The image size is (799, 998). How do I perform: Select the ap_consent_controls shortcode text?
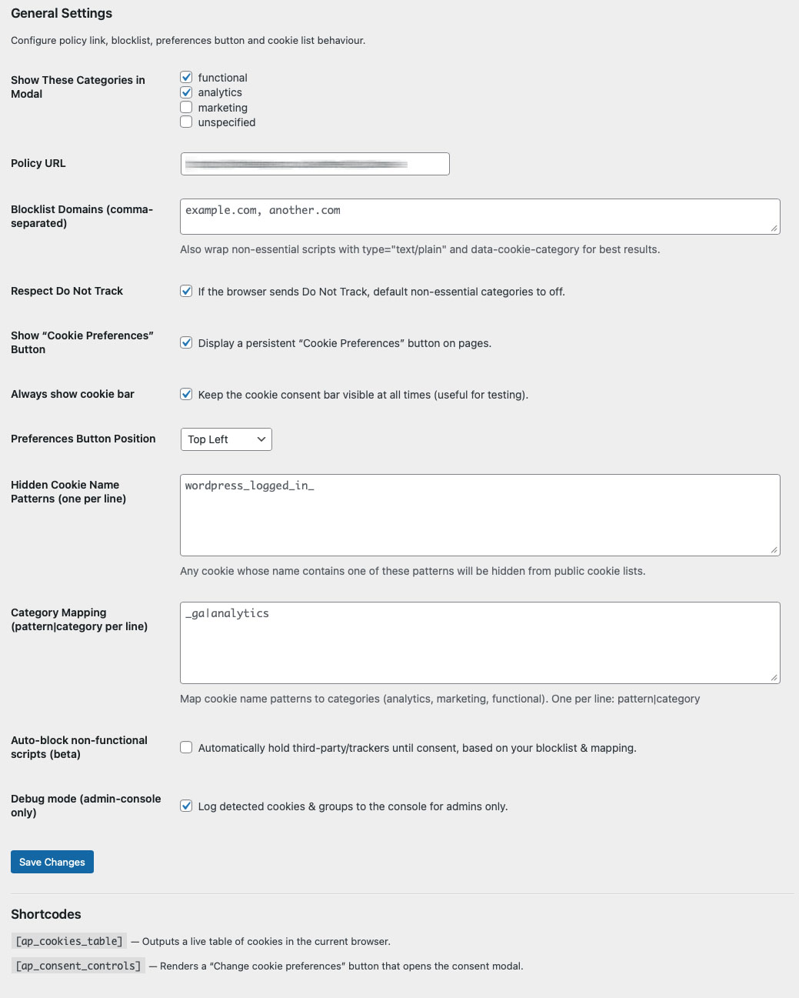(78, 965)
